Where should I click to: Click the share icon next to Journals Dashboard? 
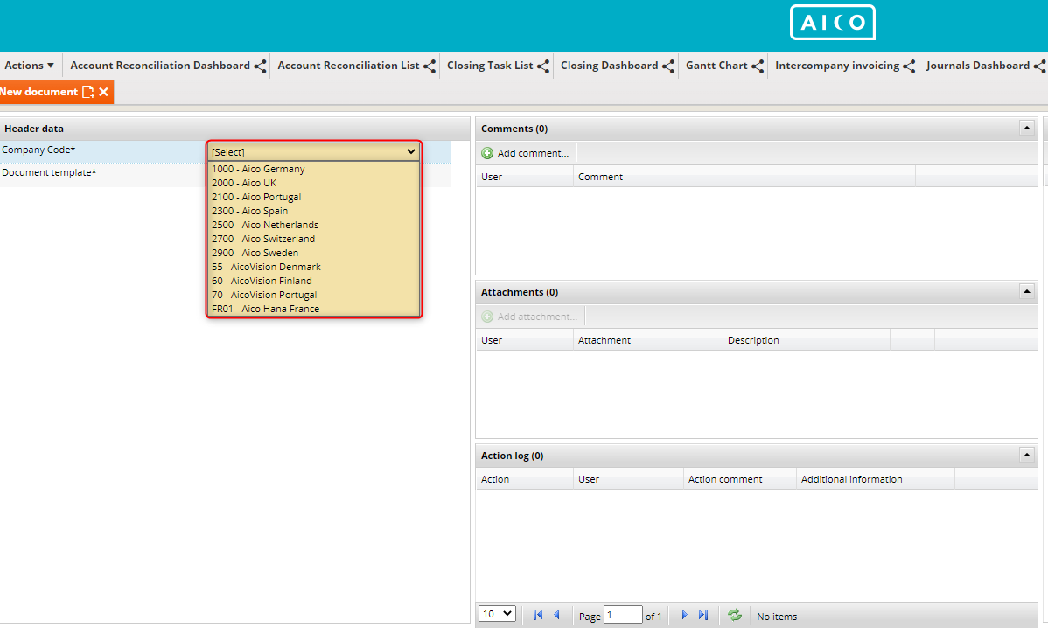point(1039,66)
